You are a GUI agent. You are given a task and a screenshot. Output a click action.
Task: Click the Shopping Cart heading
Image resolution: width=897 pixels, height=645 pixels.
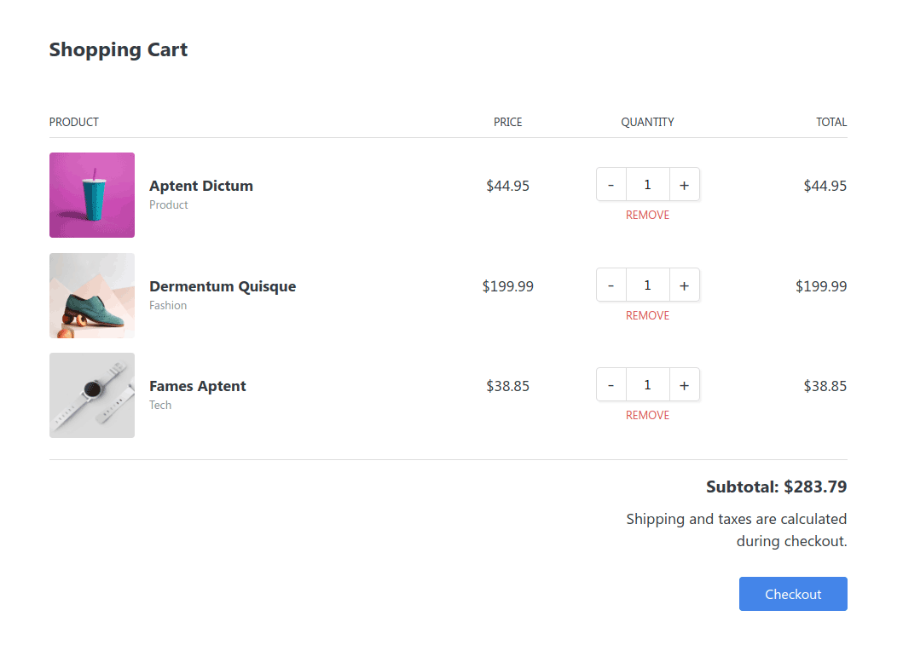tap(119, 49)
